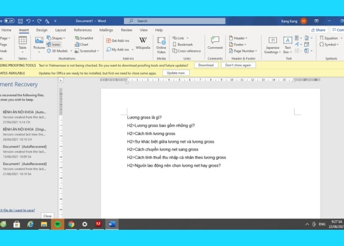Open Wikipedia add-in
Image resolution: width=344 pixels, height=246 pixels.
point(143,43)
